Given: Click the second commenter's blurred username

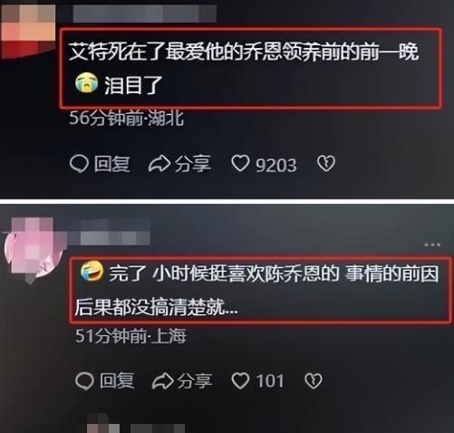Looking at the screenshot, I should 115,233.
